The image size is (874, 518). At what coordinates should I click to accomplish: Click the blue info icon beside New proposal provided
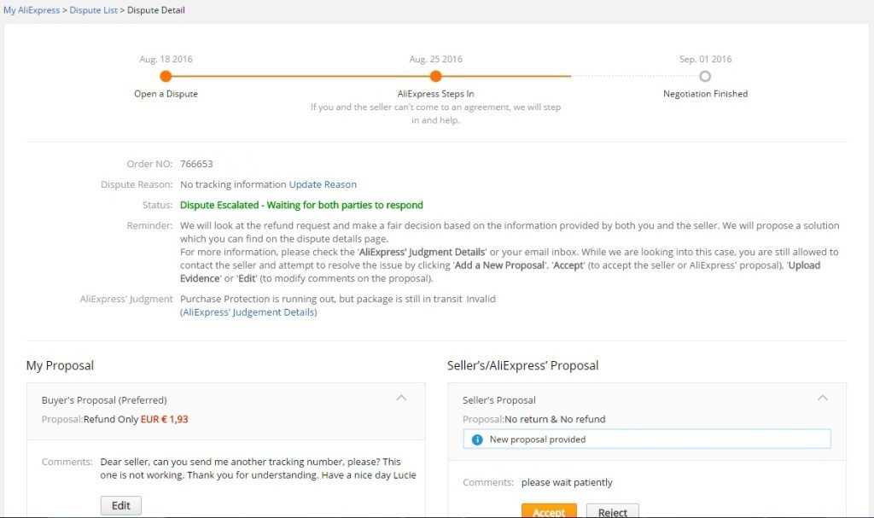pos(478,439)
